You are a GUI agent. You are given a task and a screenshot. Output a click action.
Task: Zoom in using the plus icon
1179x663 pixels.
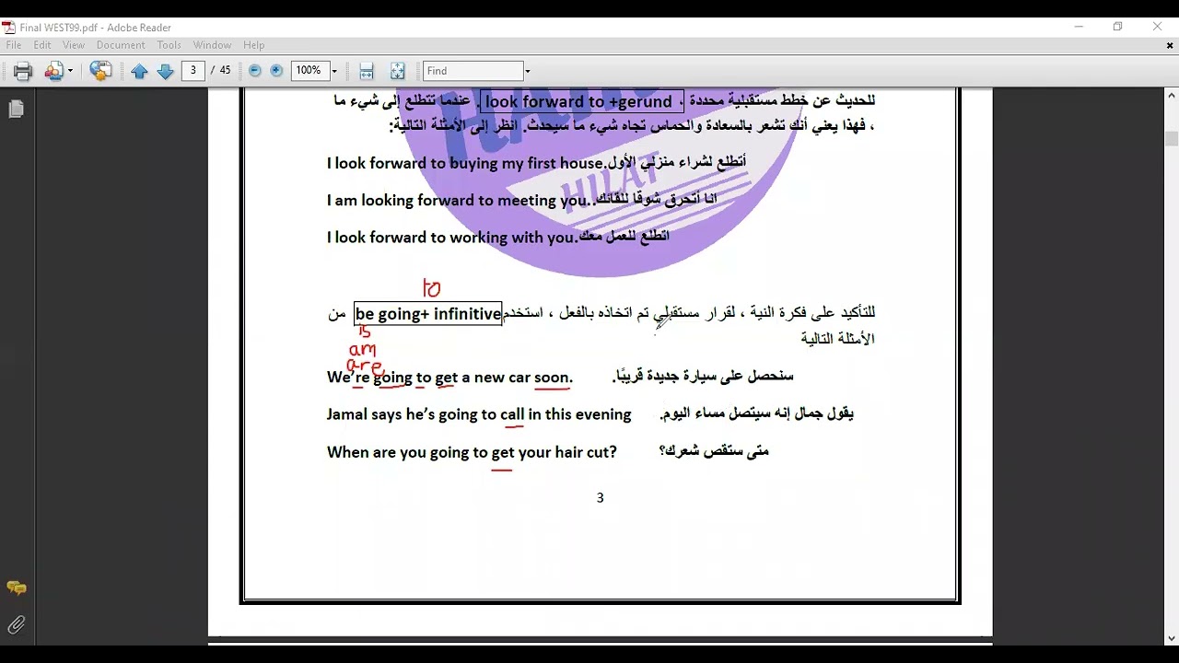(275, 71)
